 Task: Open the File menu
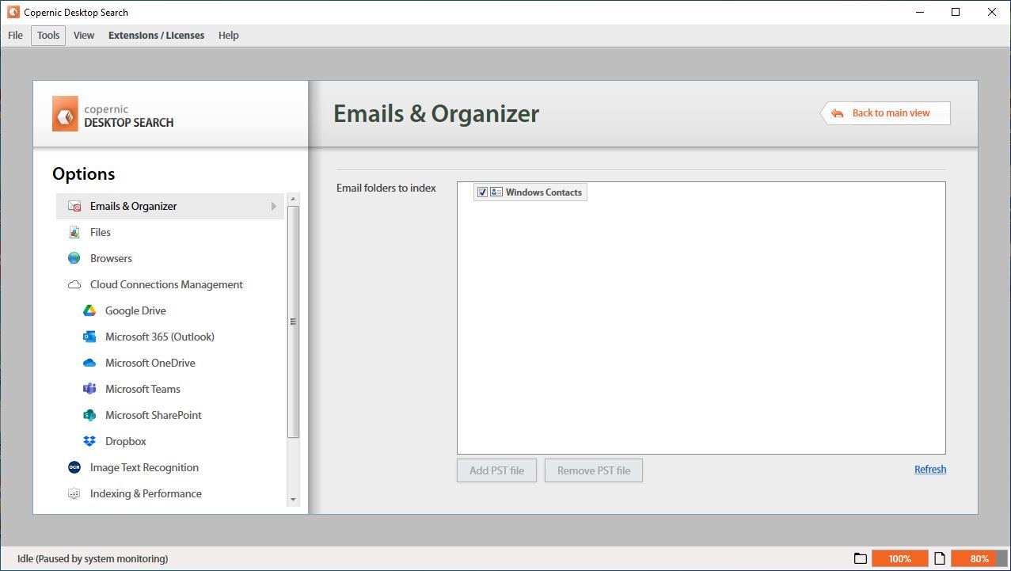pos(15,35)
